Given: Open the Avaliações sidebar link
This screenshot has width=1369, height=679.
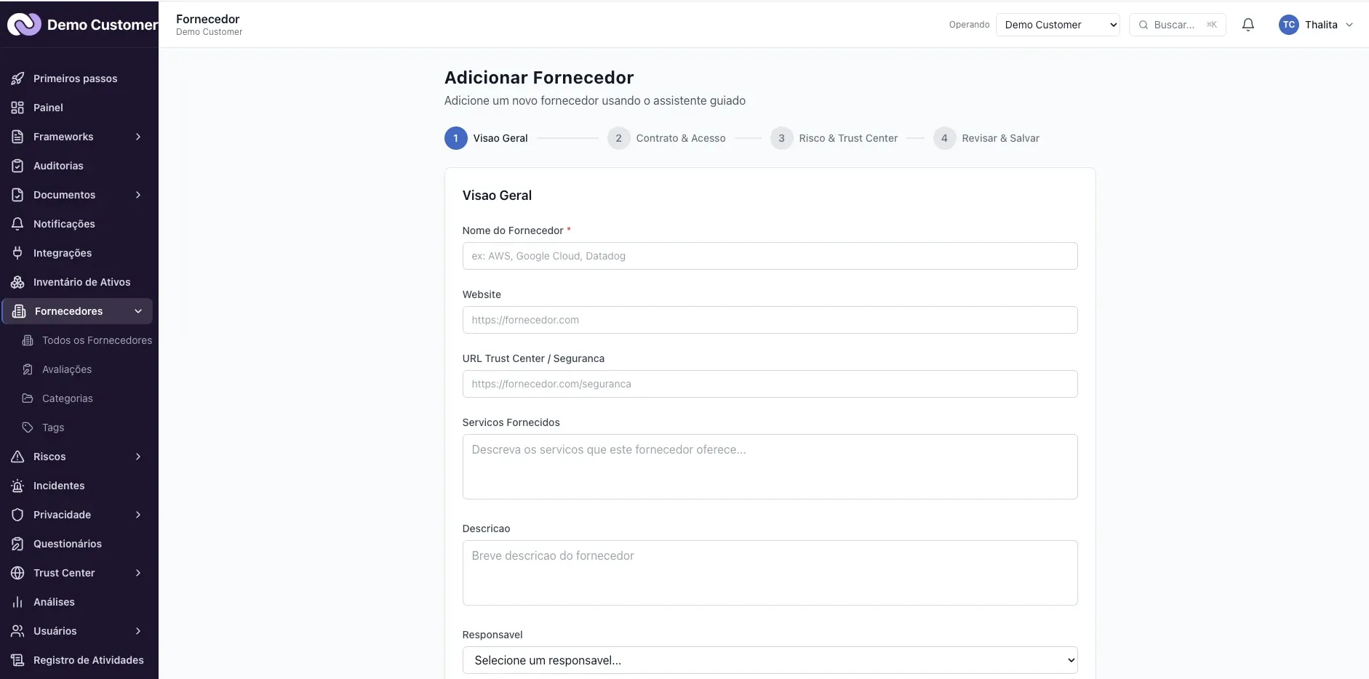Looking at the screenshot, I should pyautogui.click(x=67, y=369).
